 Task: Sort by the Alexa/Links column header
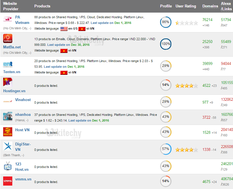point(226,6)
